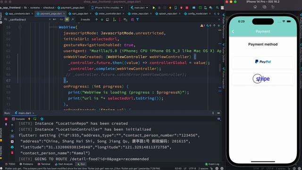This screenshot has width=302, height=170.
Task: Open the Event Log
Action: point(212,164)
